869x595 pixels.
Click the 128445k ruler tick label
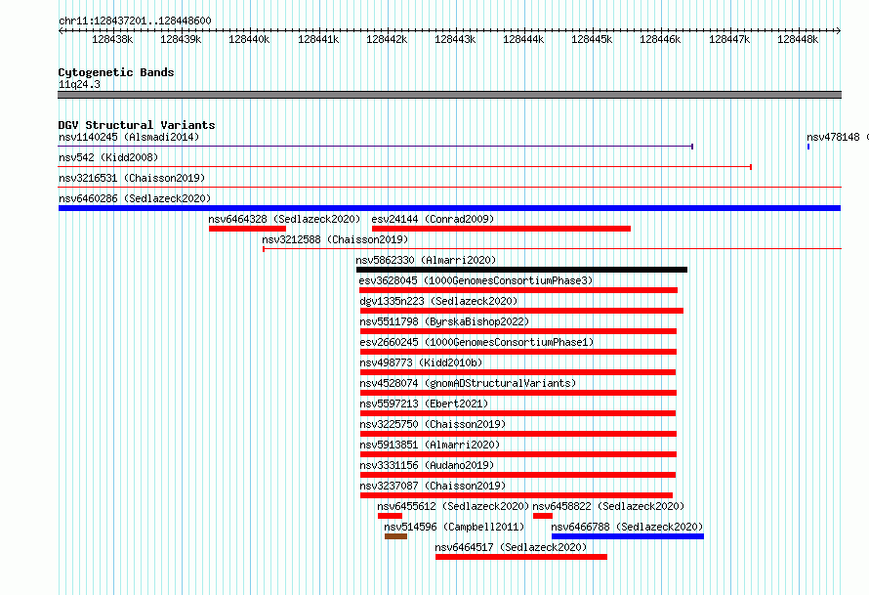[592, 39]
